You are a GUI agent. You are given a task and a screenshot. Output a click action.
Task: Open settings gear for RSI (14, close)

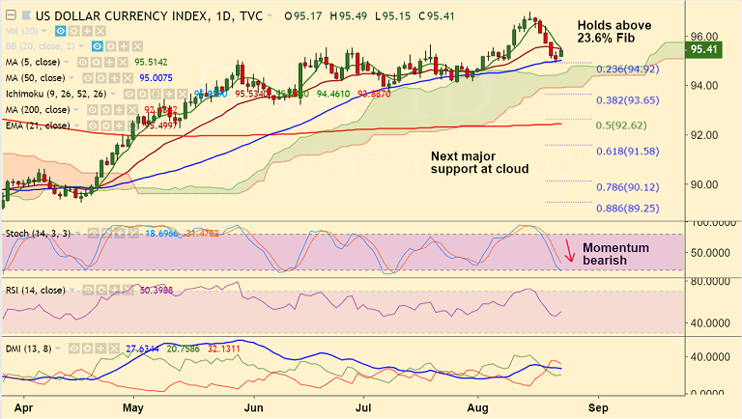pos(101,290)
